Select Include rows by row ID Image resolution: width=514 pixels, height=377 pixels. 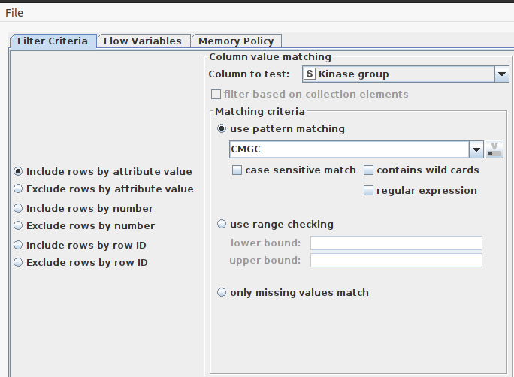[19, 246]
